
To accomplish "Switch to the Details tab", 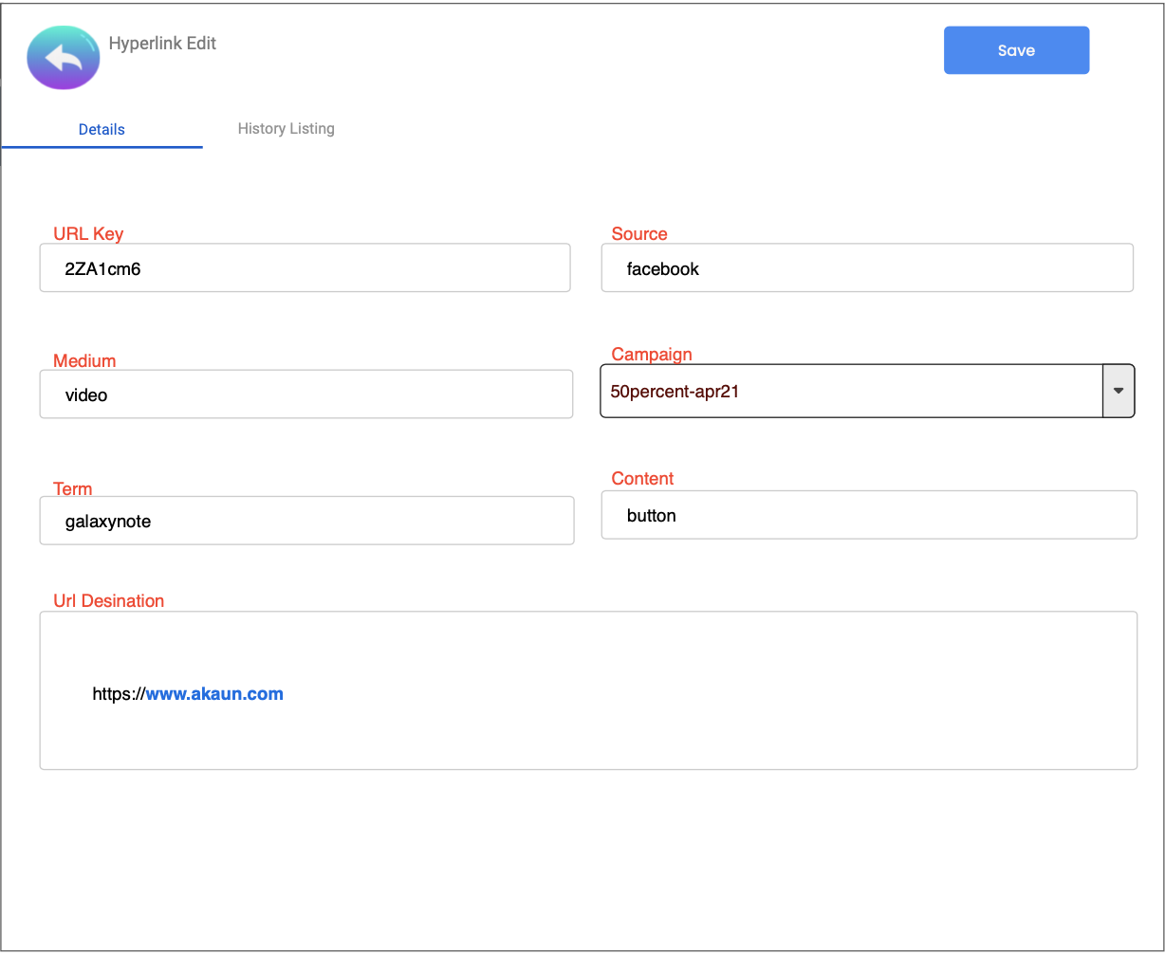I will coord(102,129).
